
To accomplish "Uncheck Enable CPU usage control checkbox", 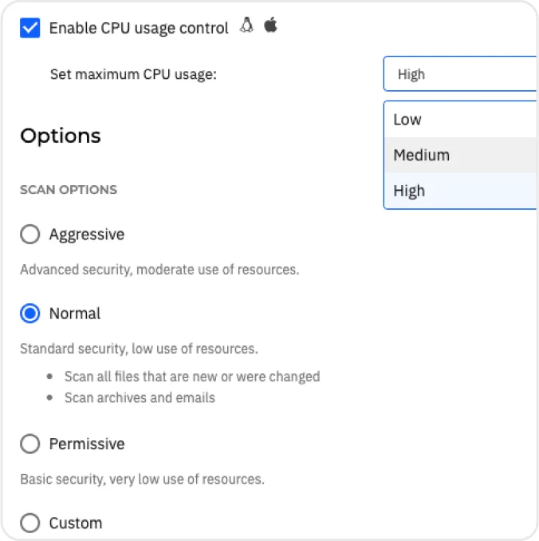I will 30,28.
